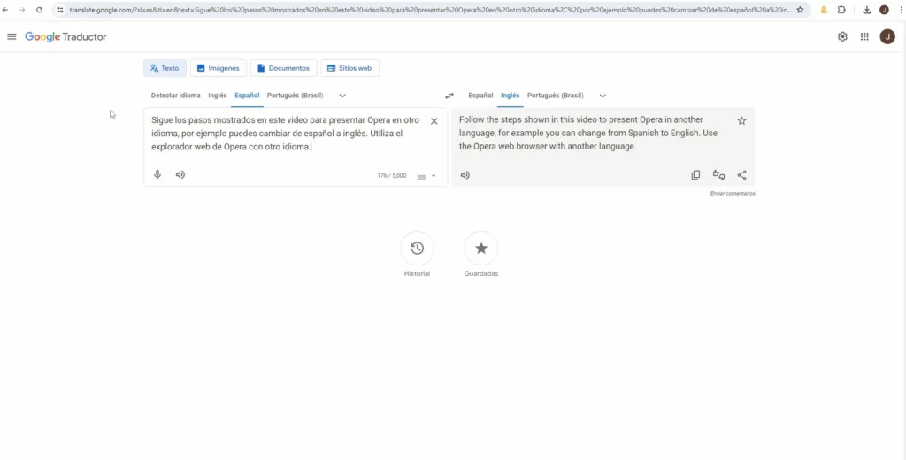
Task: Open the browser downloads panel
Action: (867, 10)
